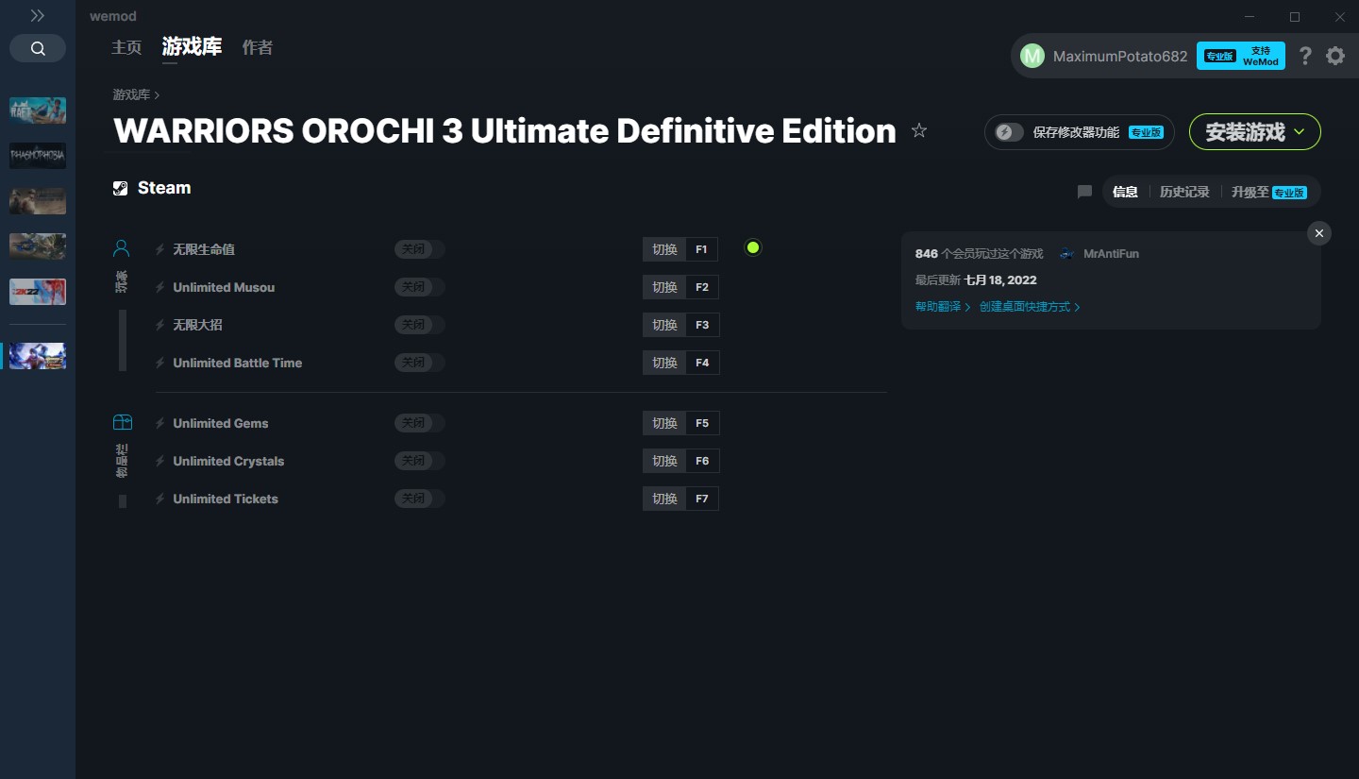
Task: Click the lightning icon beside Unlimited Musou
Action: click(x=160, y=287)
